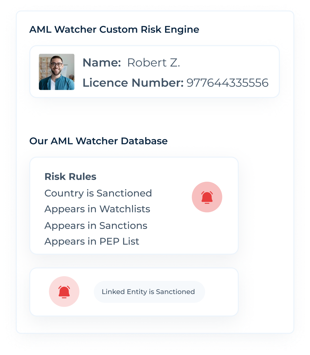
Task: Click the word Sanctioned in Country rule
Action: click(x=124, y=193)
